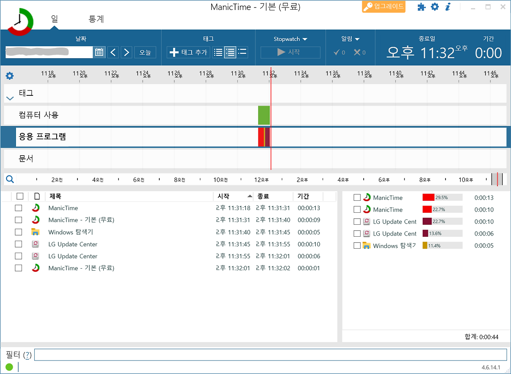
Task: Open the plugins puzzle-piece icon
Action: 422,7
